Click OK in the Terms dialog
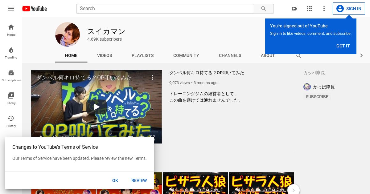370x194 pixels. pos(115,180)
